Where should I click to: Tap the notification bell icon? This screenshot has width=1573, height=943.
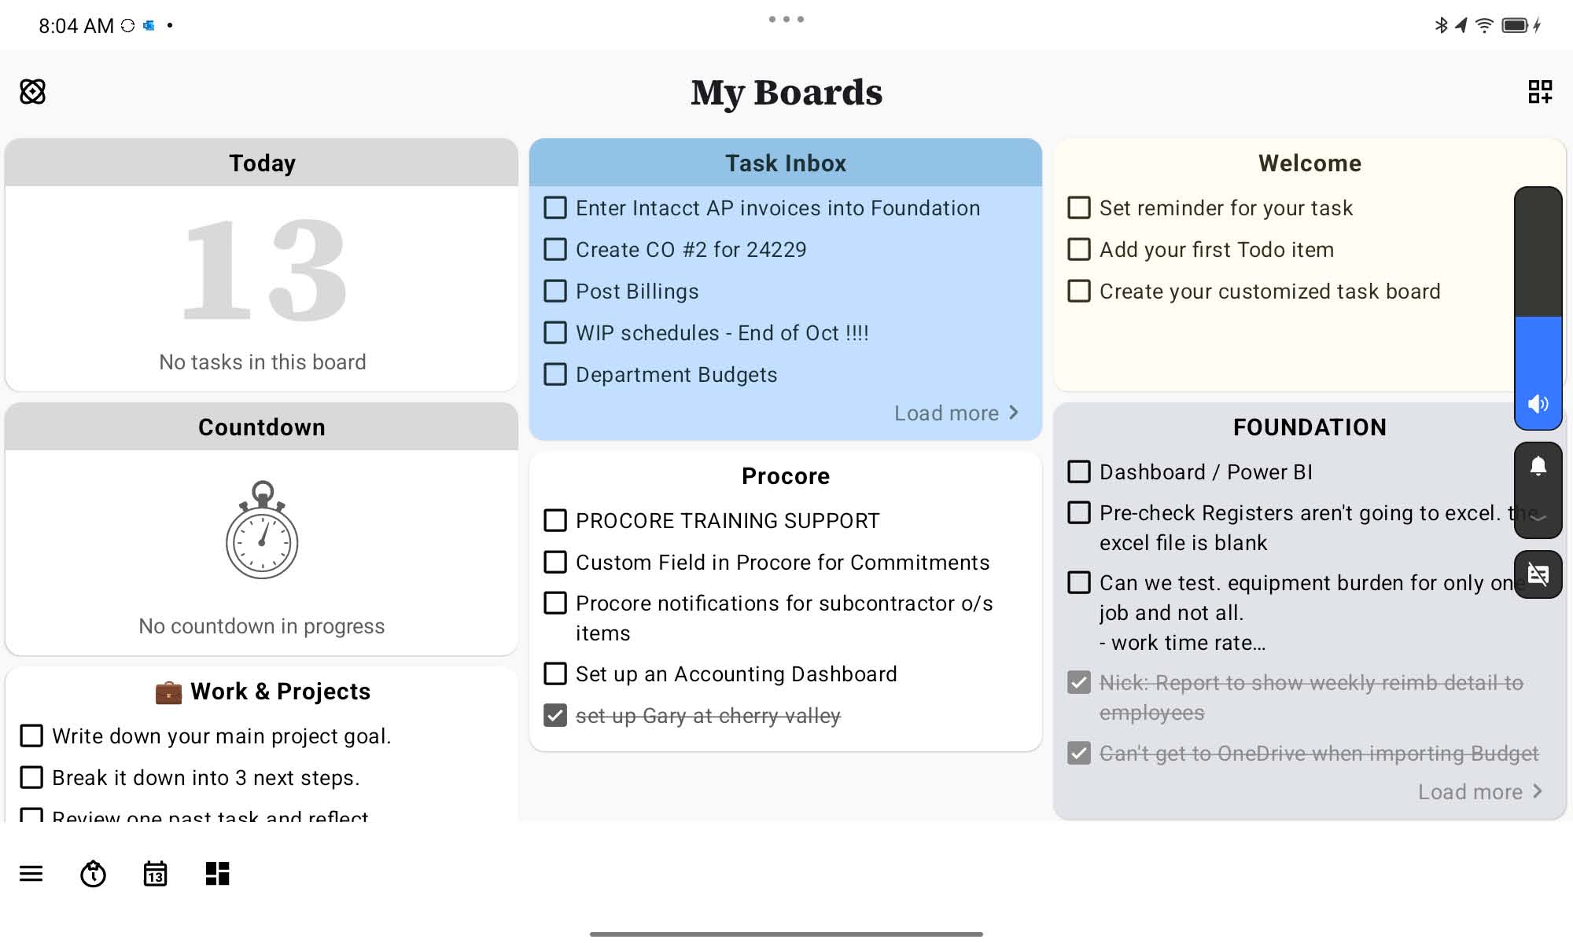pos(1538,467)
